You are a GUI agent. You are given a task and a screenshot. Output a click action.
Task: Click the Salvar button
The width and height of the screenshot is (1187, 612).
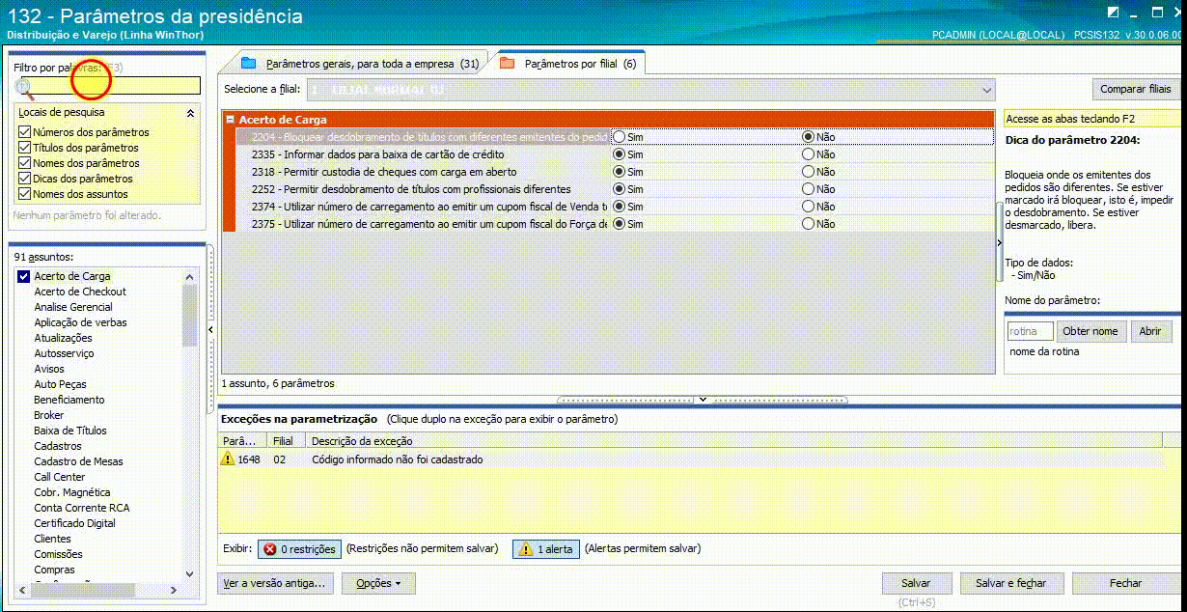point(916,583)
